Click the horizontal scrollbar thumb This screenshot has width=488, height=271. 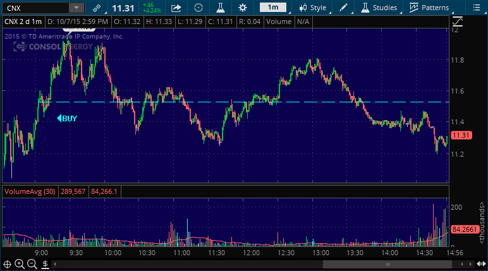[387, 265]
